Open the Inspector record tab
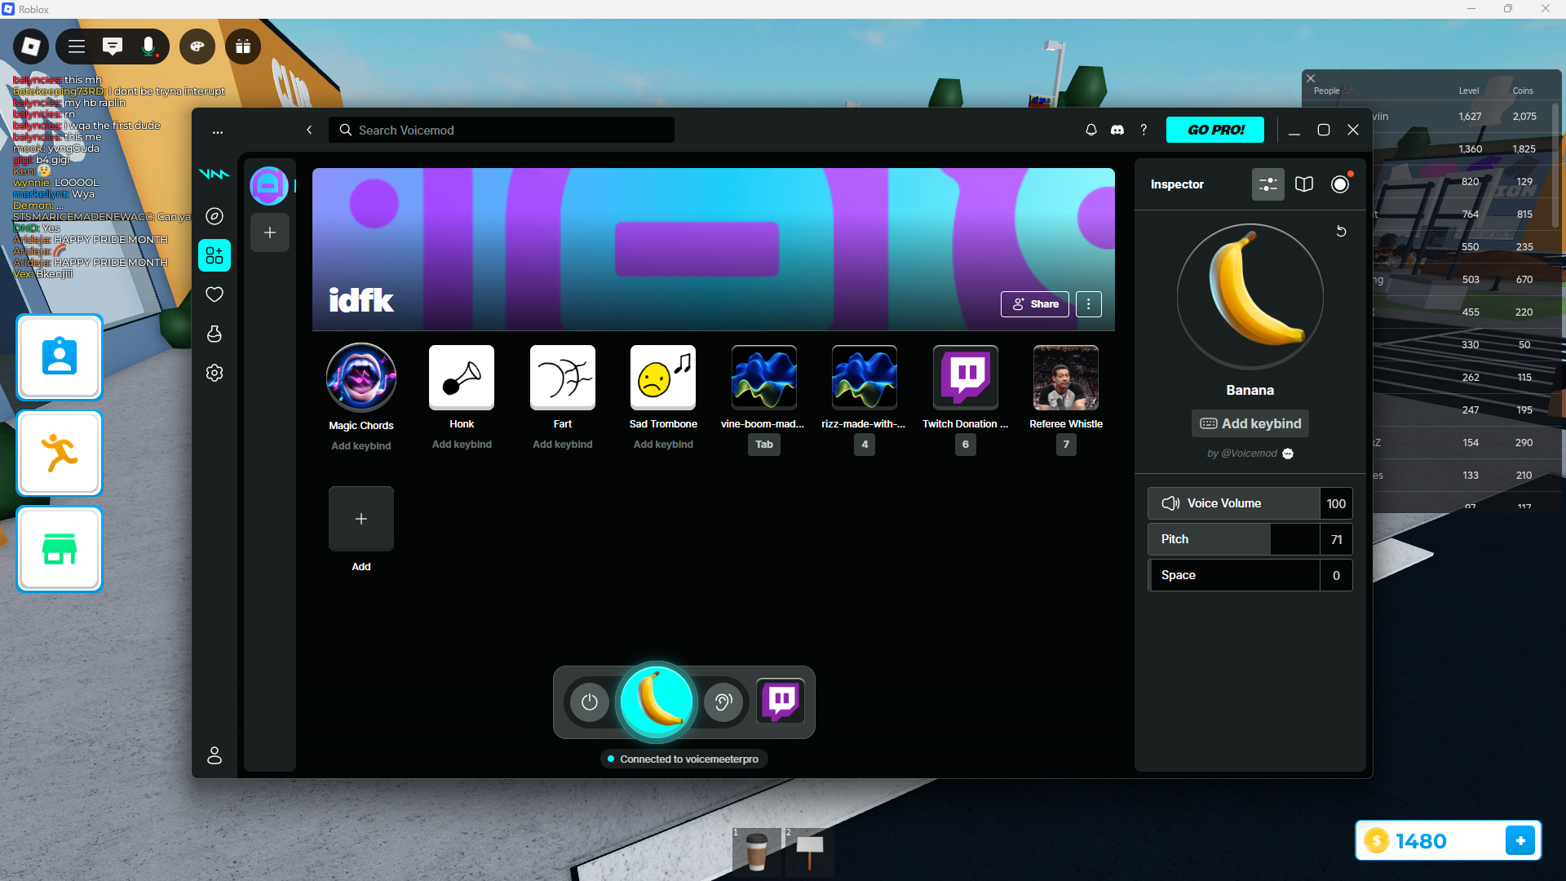Screen dimensions: 1566x881 1340,184
